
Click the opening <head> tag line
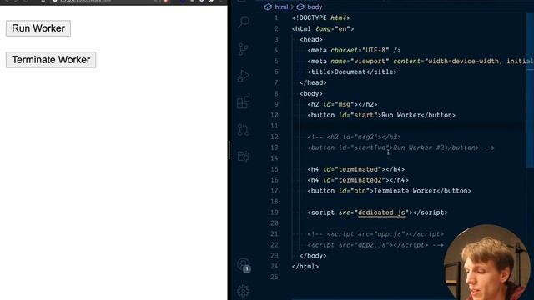[x=311, y=40]
